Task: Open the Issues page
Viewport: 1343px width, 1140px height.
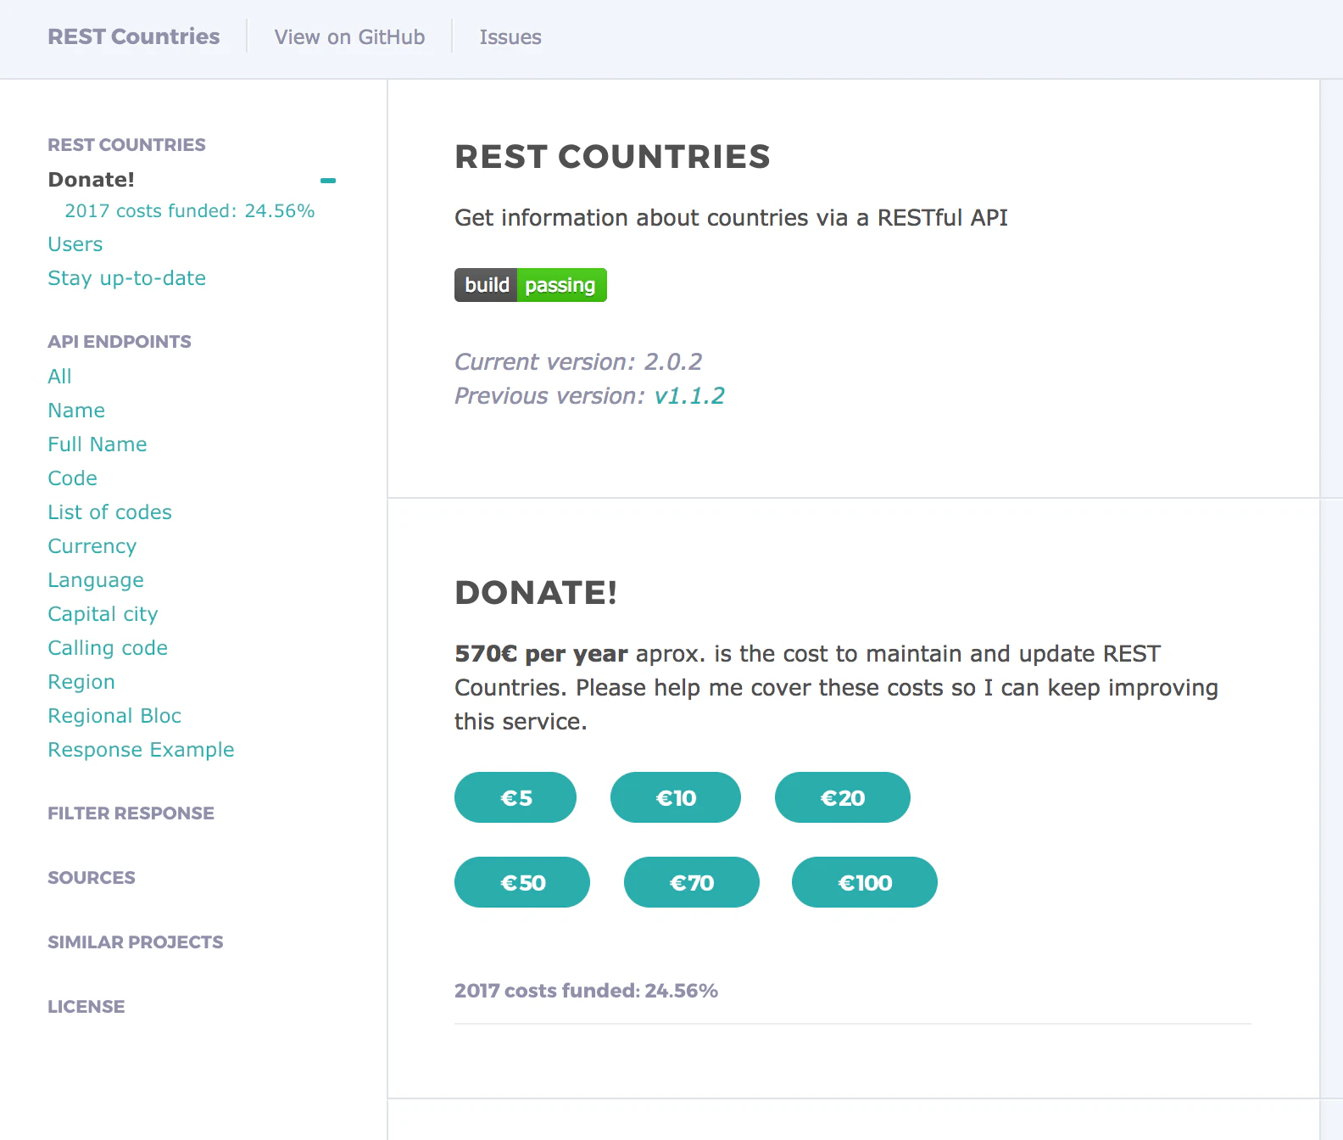Action: (x=510, y=37)
